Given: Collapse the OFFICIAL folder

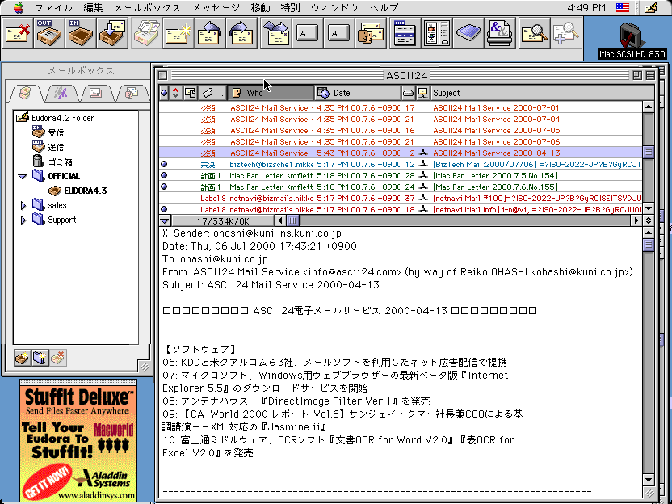Looking at the screenshot, I should pyautogui.click(x=23, y=177).
